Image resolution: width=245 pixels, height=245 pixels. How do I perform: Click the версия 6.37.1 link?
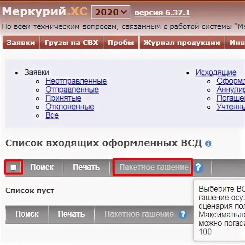click(x=162, y=13)
